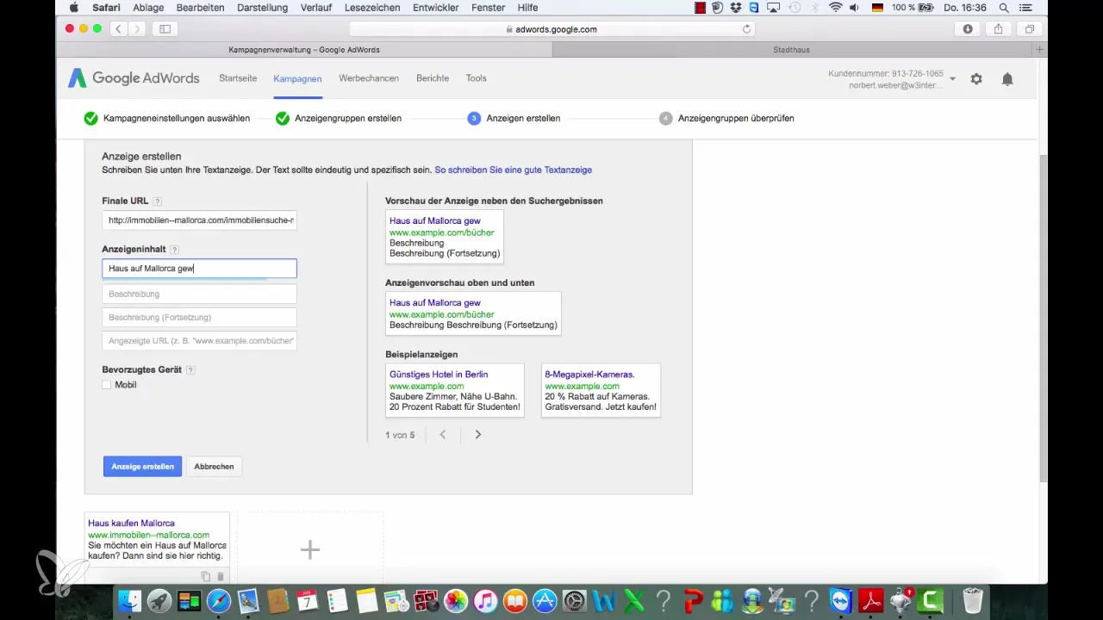Viewport: 1103px width, 620px height.
Task: Open the Safari share button
Action: click(x=999, y=28)
